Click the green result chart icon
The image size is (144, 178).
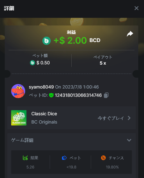point(25,158)
